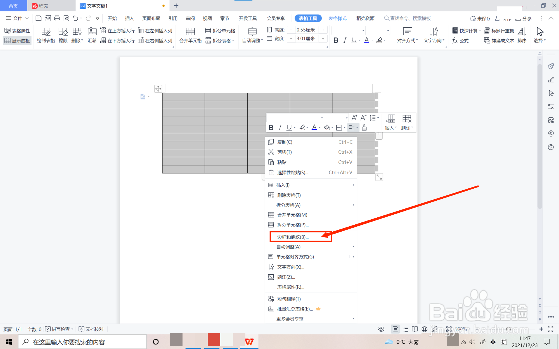This screenshot has height=349, width=559.
Task: Increase row height with plus stepper
Action: pos(323,30)
